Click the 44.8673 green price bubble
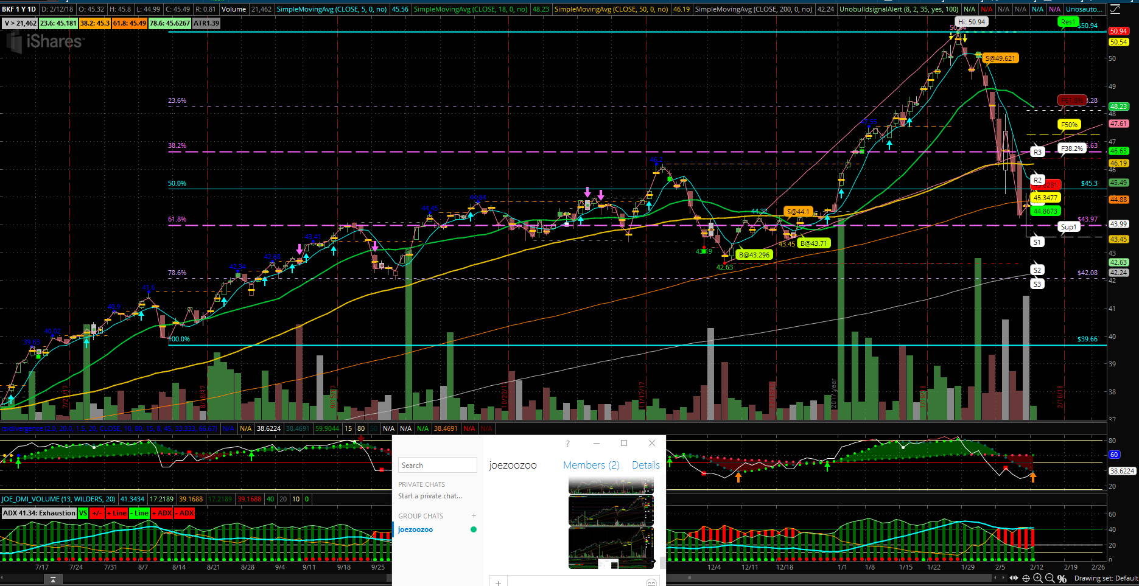Image resolution: width=1139 pixels, height=586 pixels. (1045, 211)
